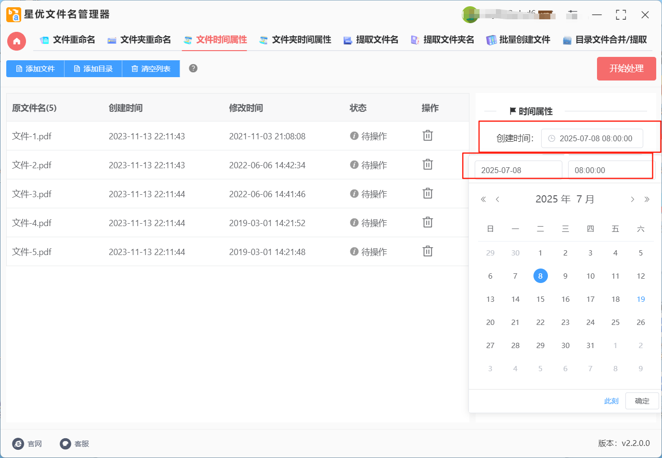Click modified time 2019-03-01 14:21:52
662x458 pixels.
point(267,223)
